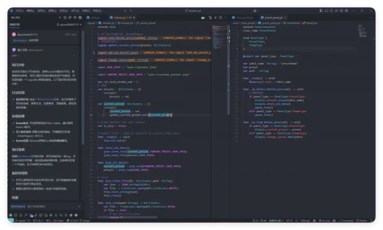Toggle secondary sidebar layout icon in title bar
This screenshot has width=383, height=230.
[331, 11]
